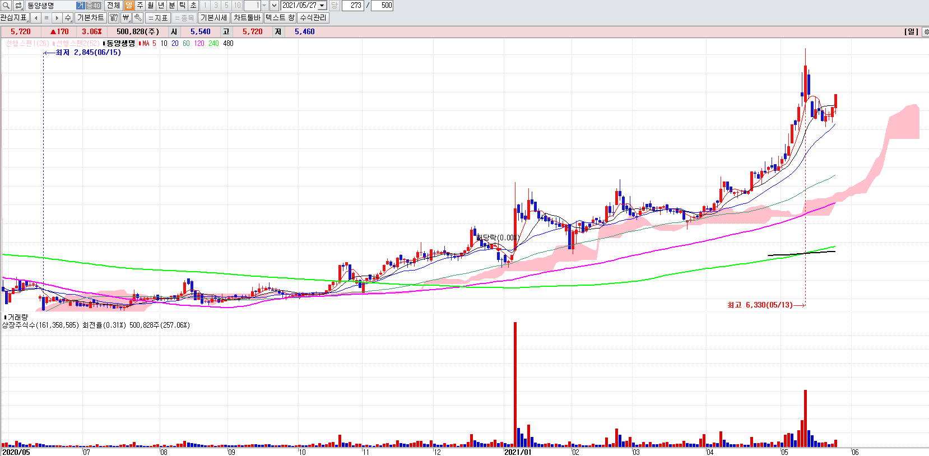Click the volume 500,828(주)
The image size is (929, 456).
[138, 32]
